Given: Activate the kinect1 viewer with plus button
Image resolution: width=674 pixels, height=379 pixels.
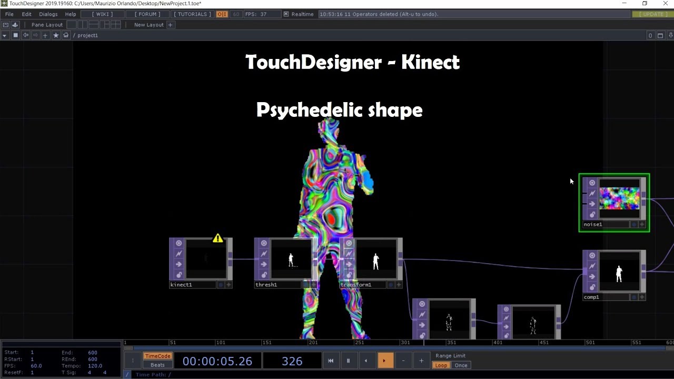Looking at the screenshot, I should [229, 285].
